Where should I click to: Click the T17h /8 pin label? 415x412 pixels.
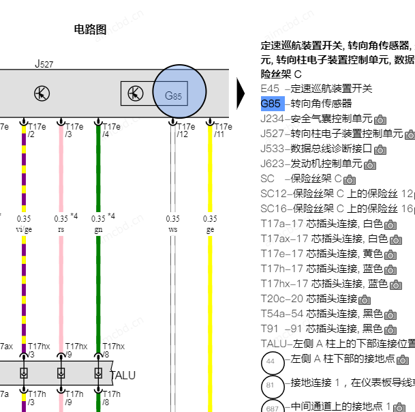click(112, 398)
